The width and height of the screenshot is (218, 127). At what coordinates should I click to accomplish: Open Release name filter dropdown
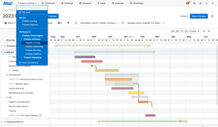[x=146, y=23]
